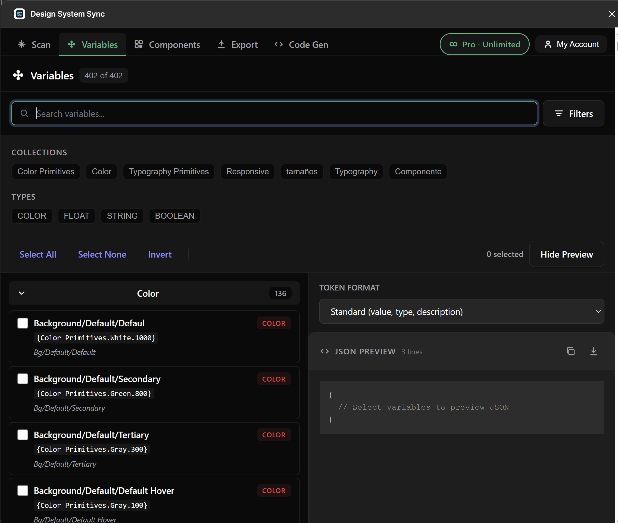This screenshot has width=618, height=523.
Task: Click COLOR tag on Background/Default/Default Hover
Action: (274, 491)
